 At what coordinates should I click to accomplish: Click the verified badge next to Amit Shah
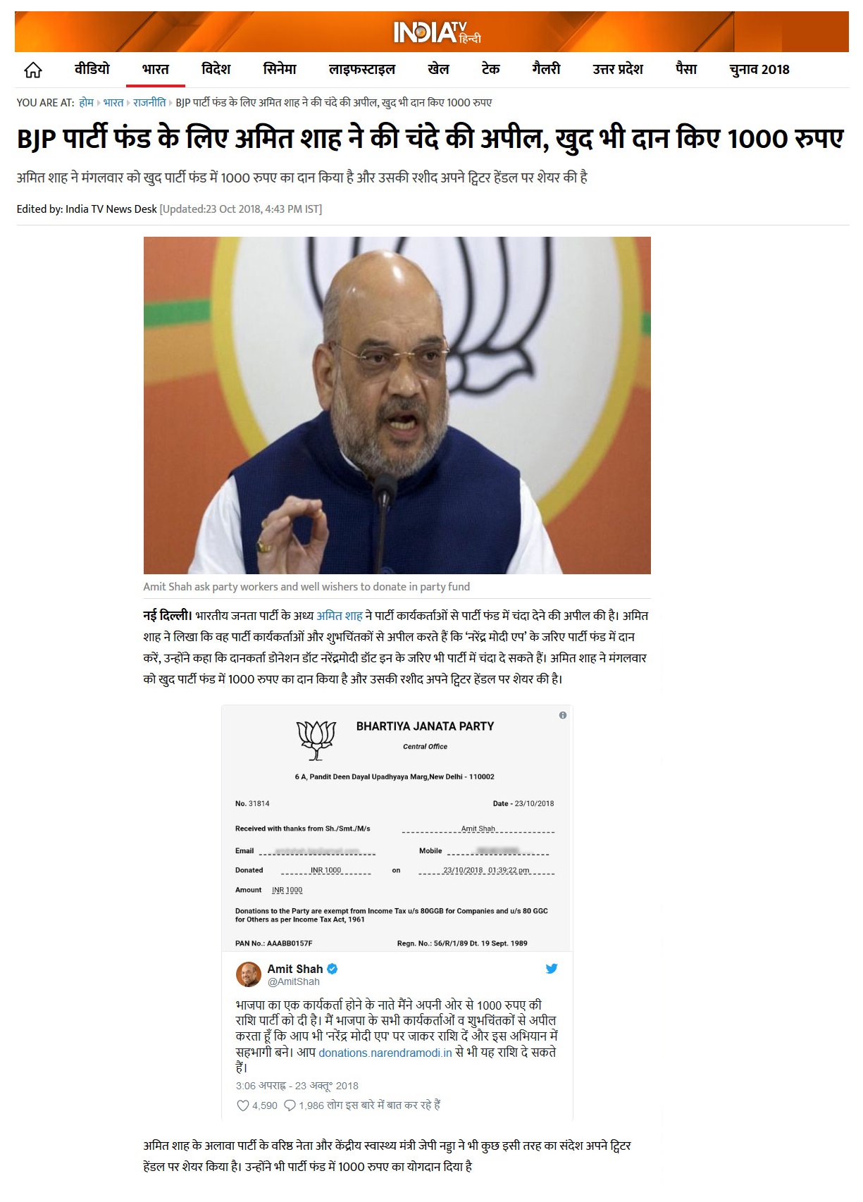333,969
